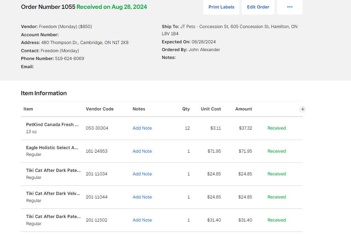351x234 pixels.
Task: Click Received status for $31.40 item
Action: pyautogui.click(x=276, y=220)
